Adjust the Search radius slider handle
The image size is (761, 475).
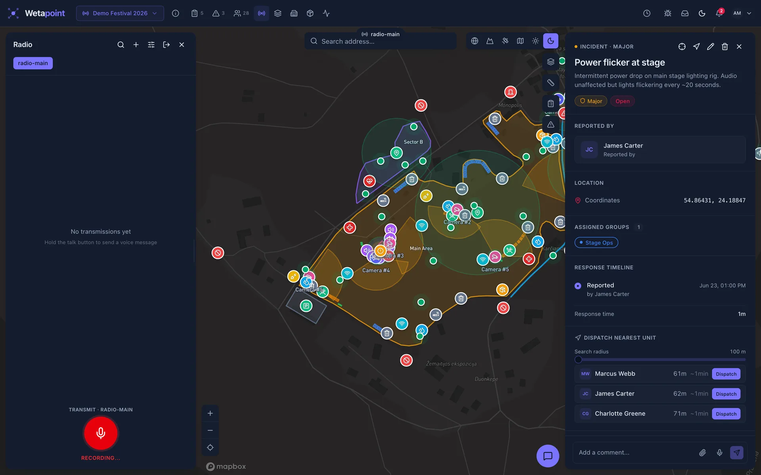578,360
